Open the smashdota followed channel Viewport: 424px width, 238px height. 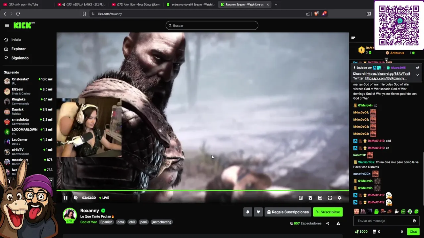28,121
